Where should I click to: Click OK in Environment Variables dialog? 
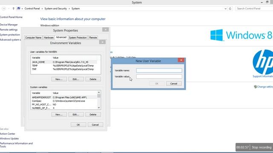(x=78, y=125)
